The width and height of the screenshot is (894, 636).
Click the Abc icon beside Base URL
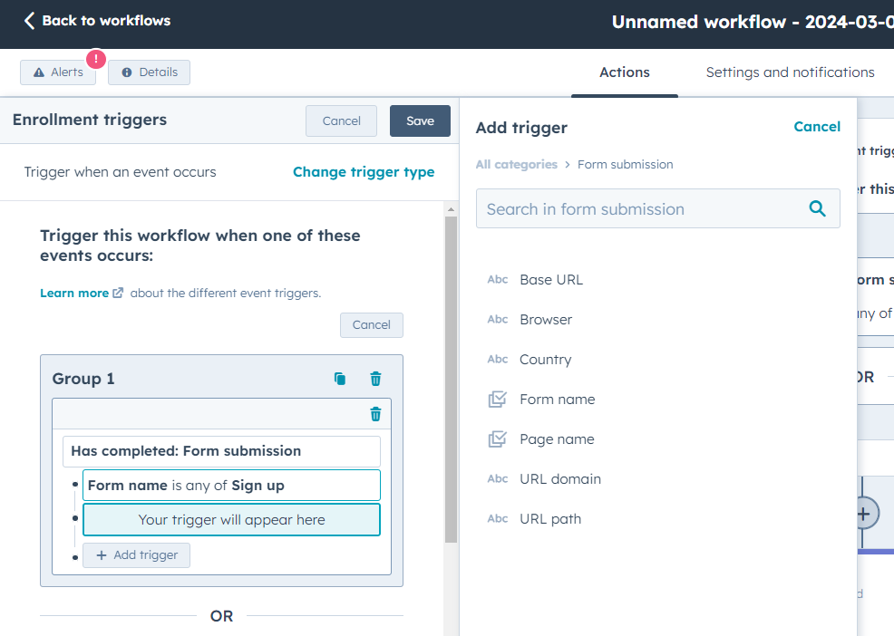coord(497,279)
